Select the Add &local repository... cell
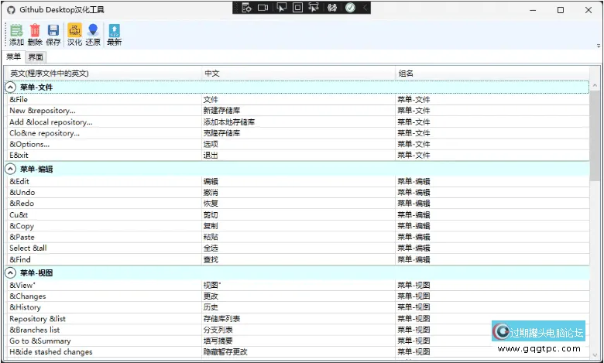This screenshot has width=604, height=363. click(103, 122)
